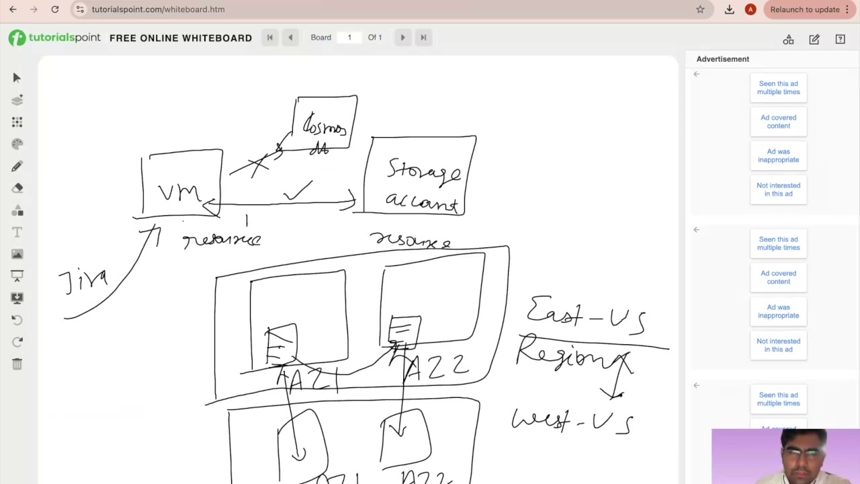Redo the last undone stroke

(x=17, y=341)
